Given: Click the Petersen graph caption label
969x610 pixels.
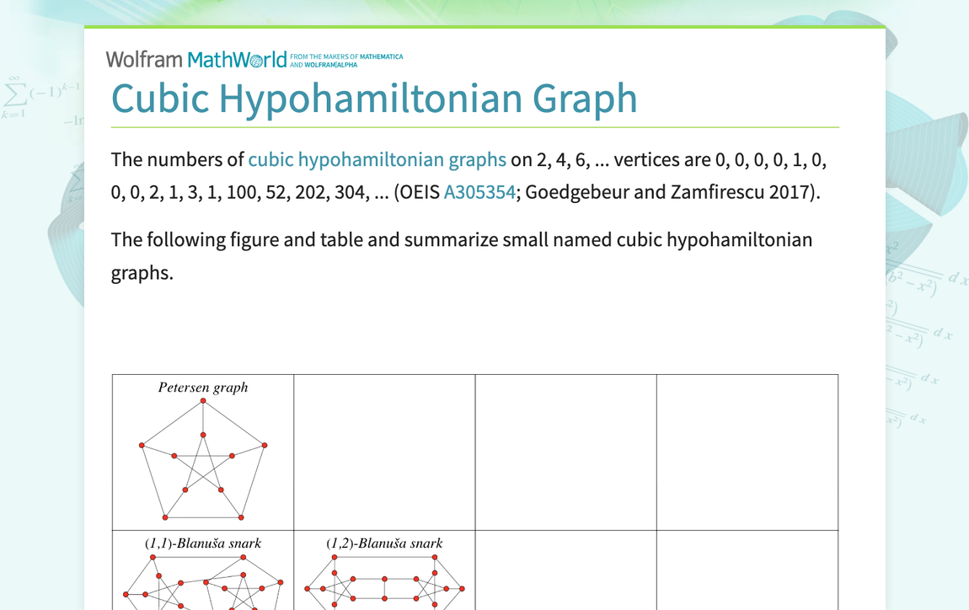Looking at the screenshot, I should coord(202,388).
